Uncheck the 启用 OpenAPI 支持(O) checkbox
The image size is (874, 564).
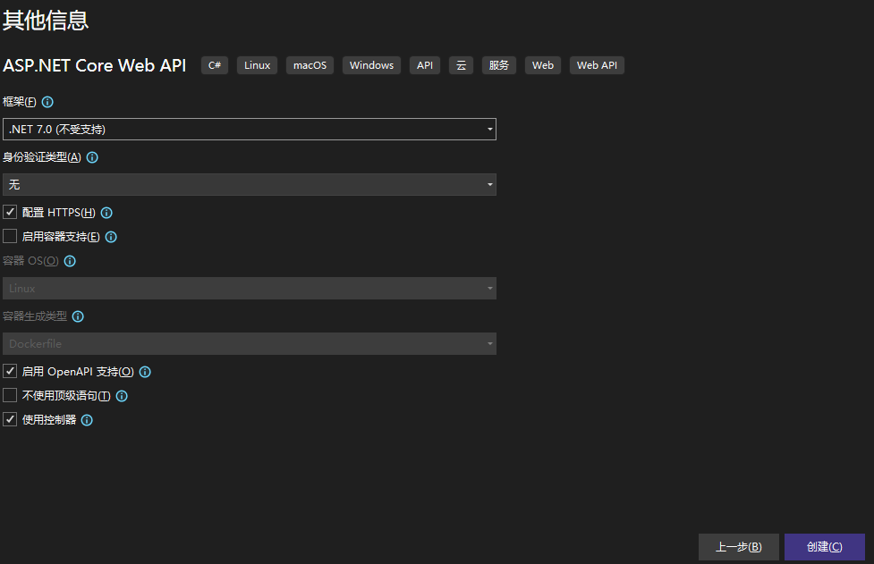[x=10, y=371]
